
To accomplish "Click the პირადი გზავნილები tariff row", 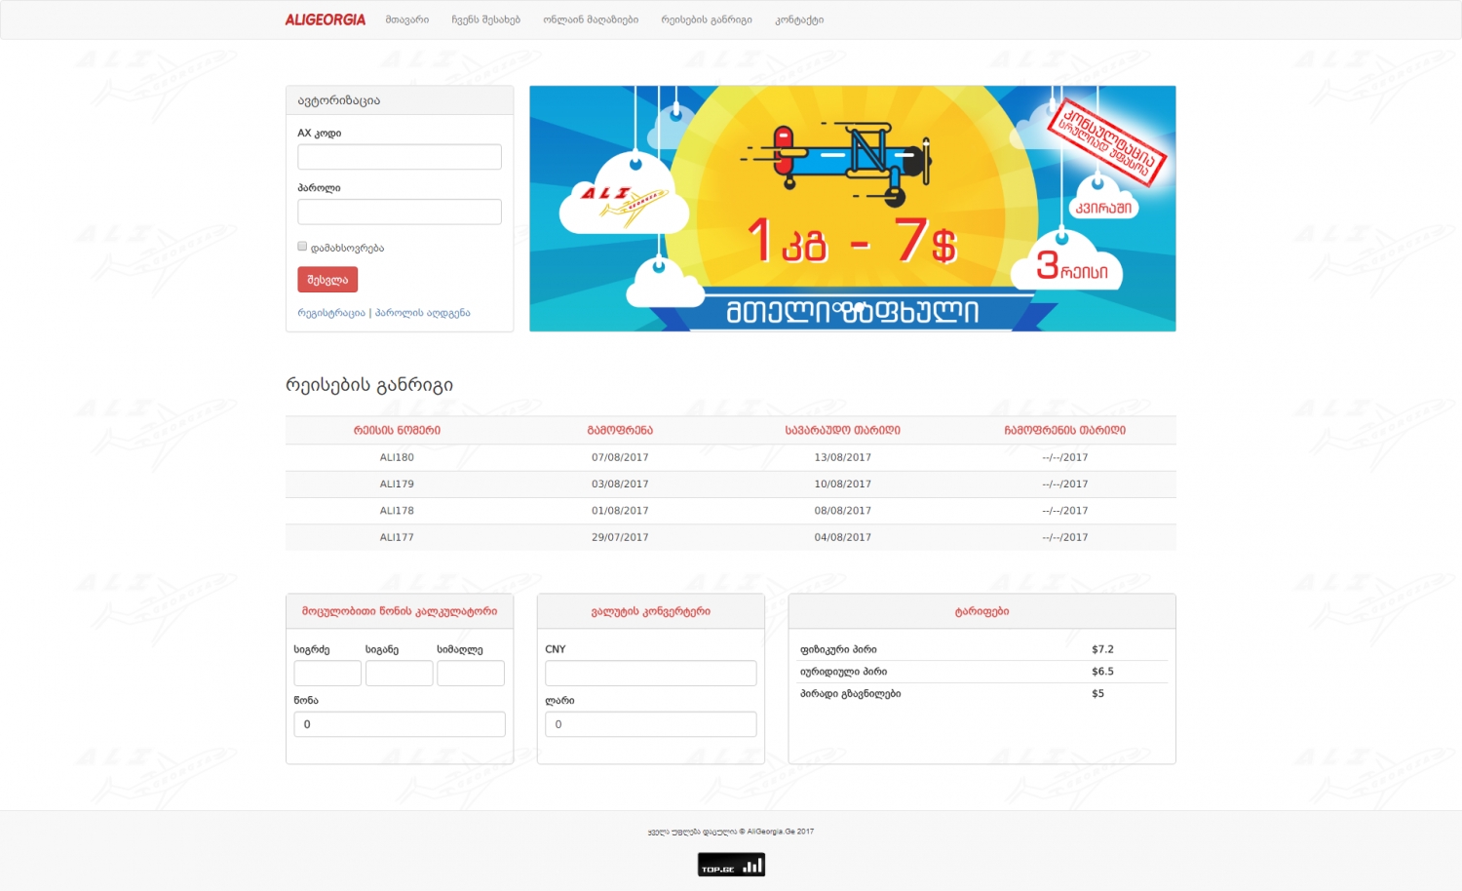I will (982, 694).
